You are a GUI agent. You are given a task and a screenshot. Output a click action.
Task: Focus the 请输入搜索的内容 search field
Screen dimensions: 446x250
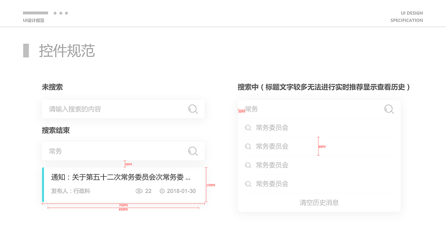tap(123, 109)
